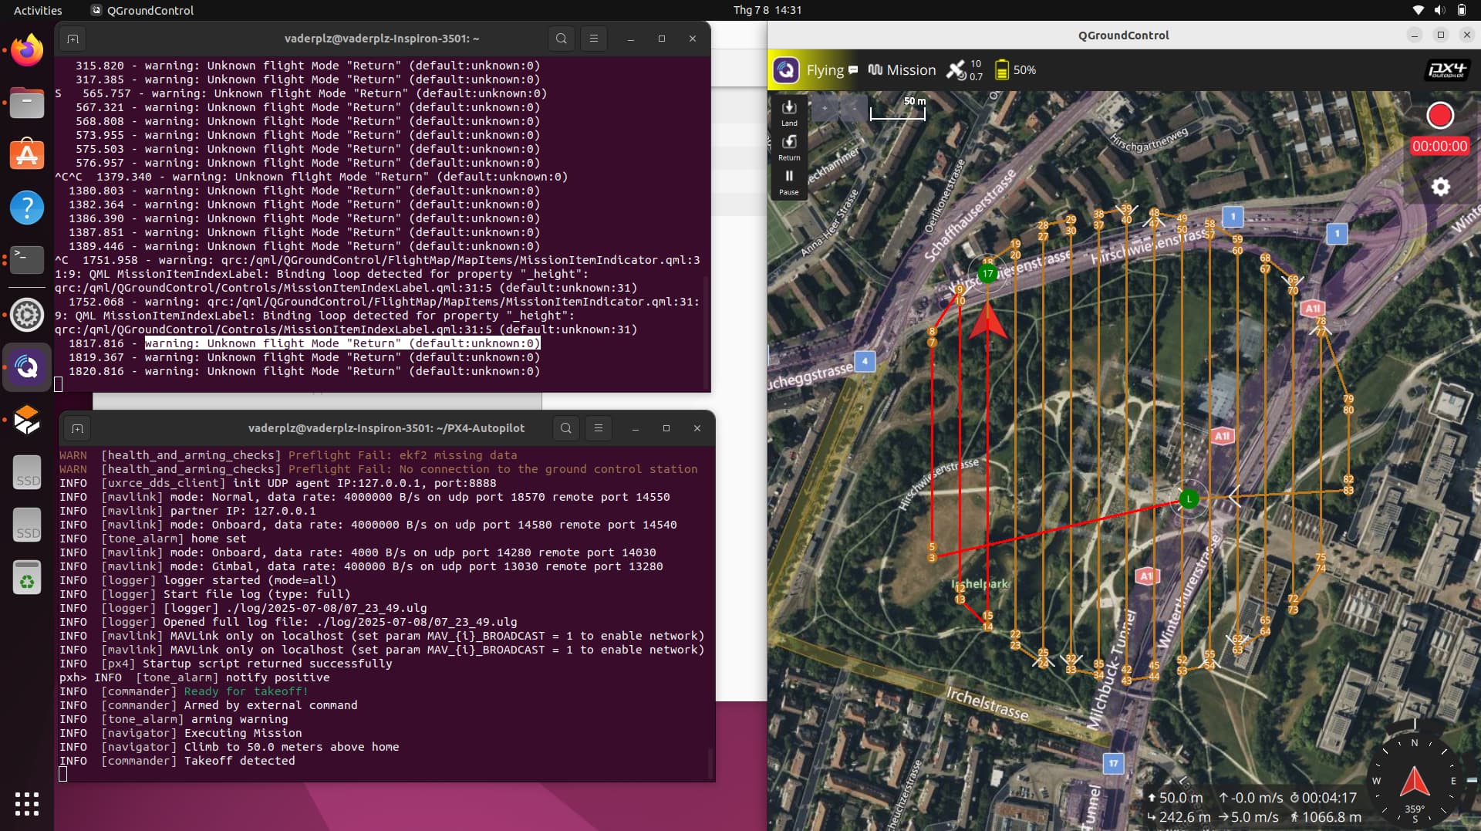The image size is (1481, 831).
Task: Click the Flying status indicator
Action: click(825, 70)
